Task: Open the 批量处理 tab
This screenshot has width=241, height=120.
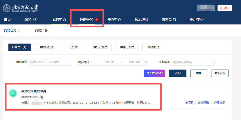Action: coord(154,47)
